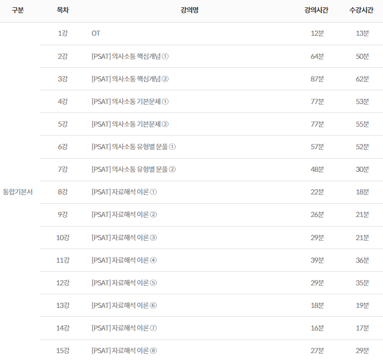The height and width of the screenshot is (361, 383).
Task: Open the 1강 OT lecture
Action: [x=96, y=34]
